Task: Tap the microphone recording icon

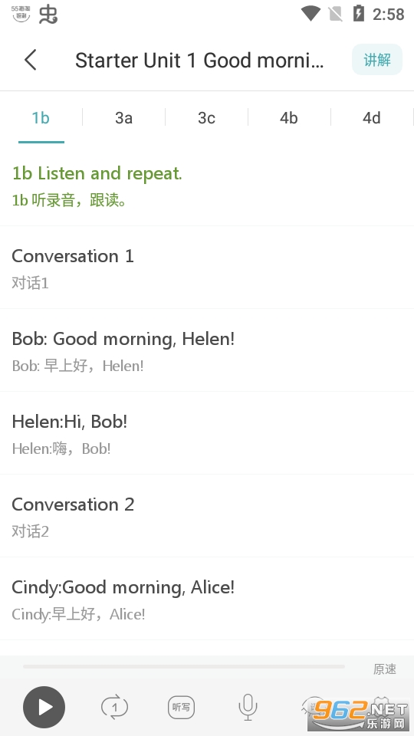Action: pyautogui.click(x=248, y=707)
